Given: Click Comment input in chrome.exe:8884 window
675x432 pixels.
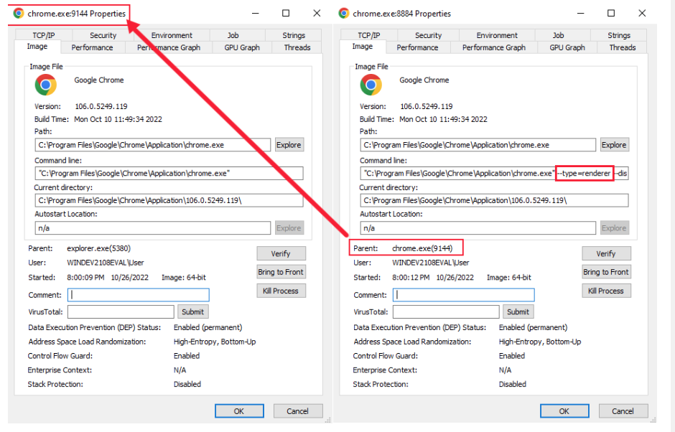Looking at the screenshot, I should [464, 295].
